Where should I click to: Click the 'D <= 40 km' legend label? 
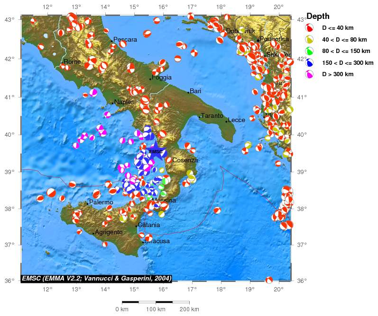tap(338, 28)
